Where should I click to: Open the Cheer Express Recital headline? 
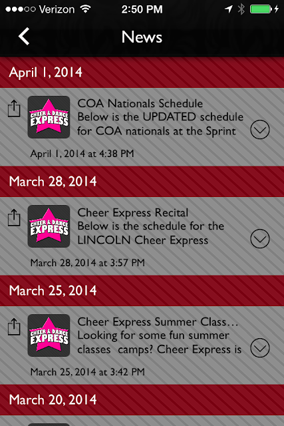click(133, 213)
